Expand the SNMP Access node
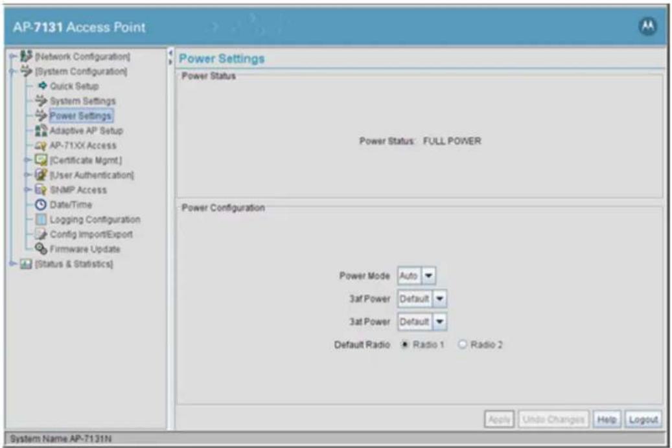Viewport: 672px width, 448px height. tap(28, 190)
